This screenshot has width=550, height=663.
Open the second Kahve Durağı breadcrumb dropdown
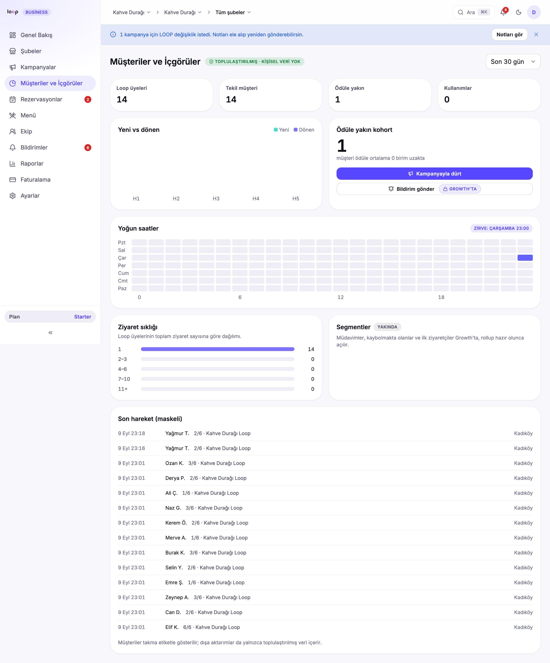coord(183,12)
